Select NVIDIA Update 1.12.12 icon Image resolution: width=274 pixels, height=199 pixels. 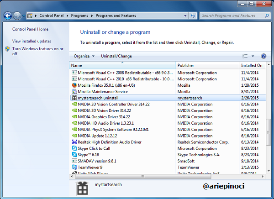[74, 136]
